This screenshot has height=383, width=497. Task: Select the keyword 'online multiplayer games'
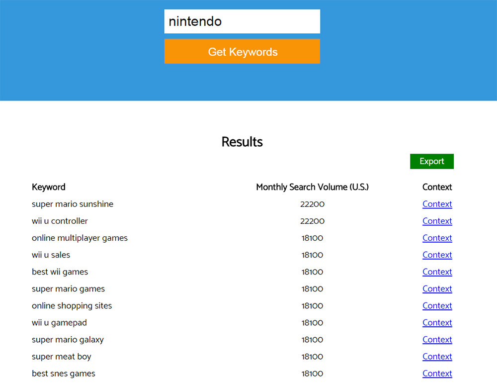pos(80,238)
